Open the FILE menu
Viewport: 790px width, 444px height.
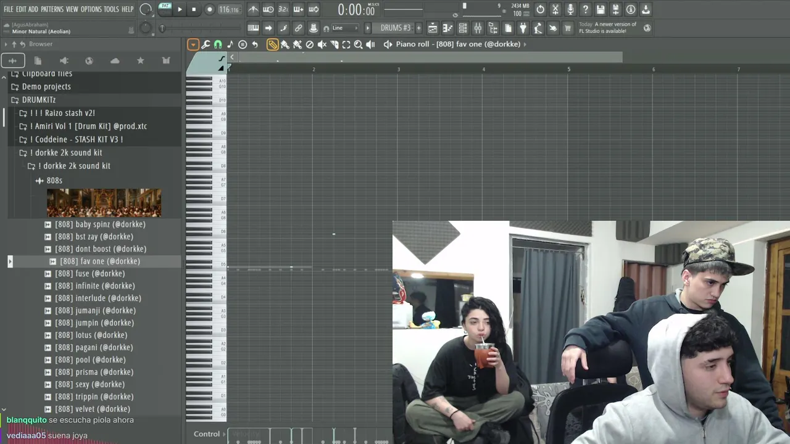pyautogui.click(x=9, y=9)
